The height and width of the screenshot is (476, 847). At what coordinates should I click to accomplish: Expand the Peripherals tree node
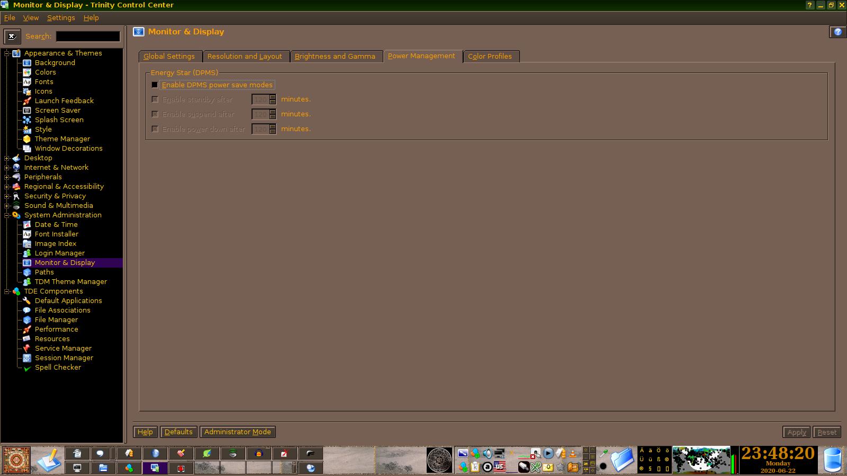point(7,177)
